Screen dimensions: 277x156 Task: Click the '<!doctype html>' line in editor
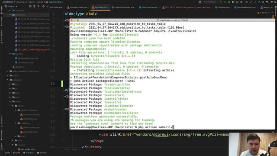tap(81, 14)
